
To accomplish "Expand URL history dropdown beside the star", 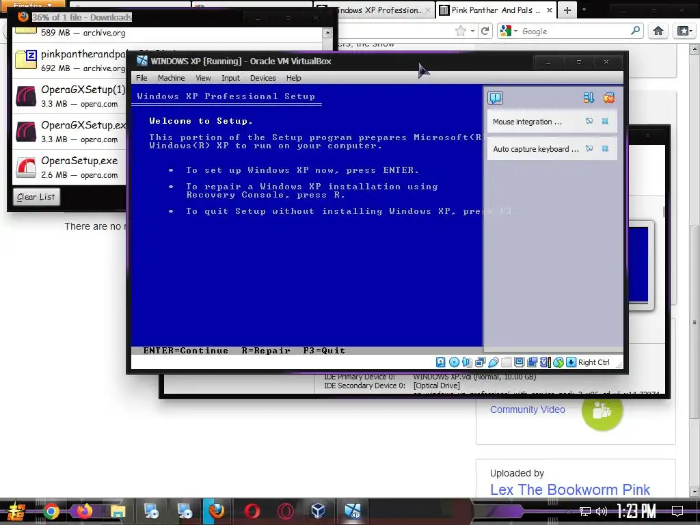I will pyautogui.click(x=472, y=31).
